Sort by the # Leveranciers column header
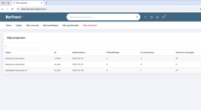 click(x=147, y=53)
